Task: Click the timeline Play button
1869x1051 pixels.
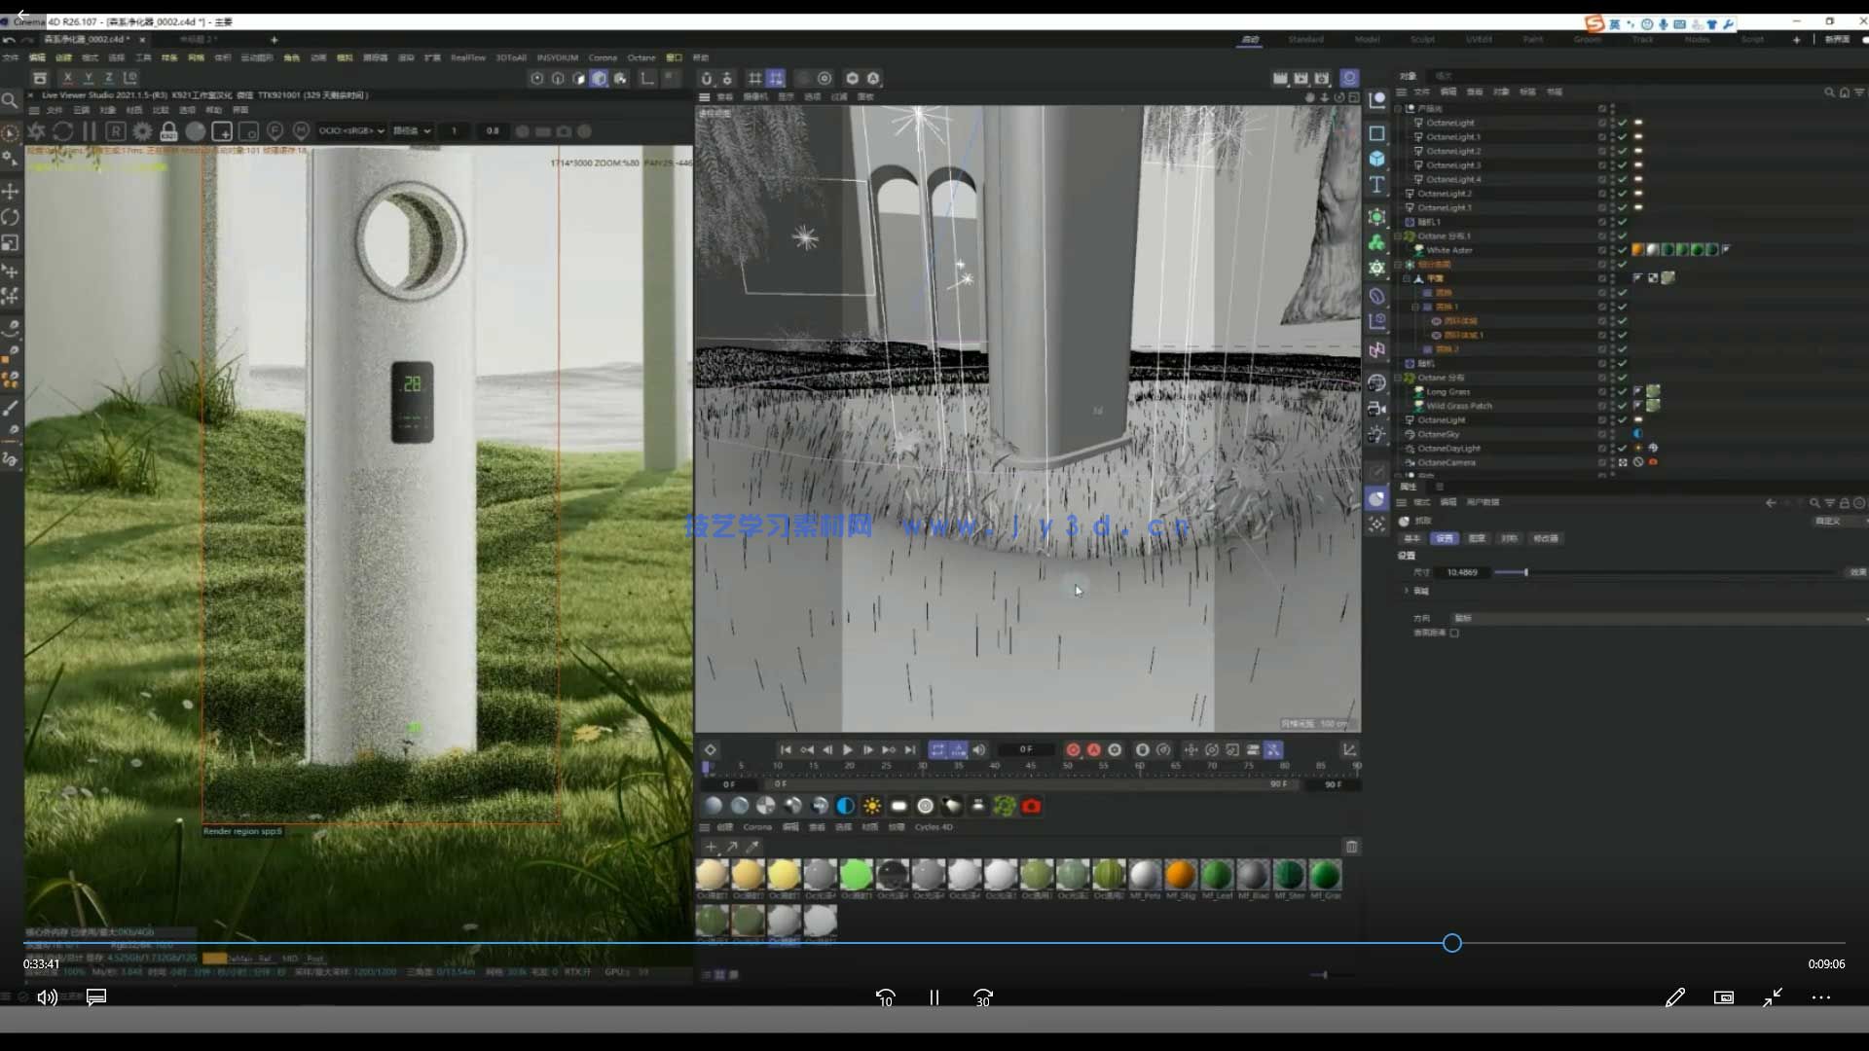Action: (x=847, y=749)
